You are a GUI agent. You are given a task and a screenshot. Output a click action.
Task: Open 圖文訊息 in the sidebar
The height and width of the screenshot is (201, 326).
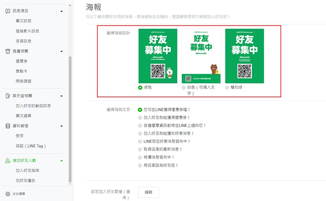point(24,21)
